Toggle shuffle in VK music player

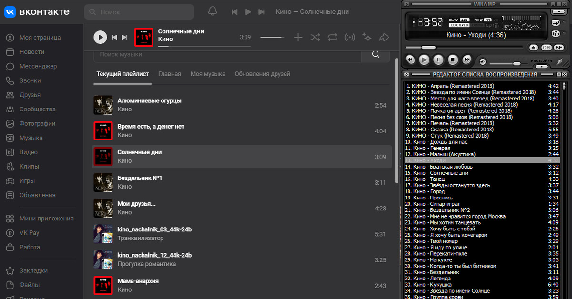(315, 37)
